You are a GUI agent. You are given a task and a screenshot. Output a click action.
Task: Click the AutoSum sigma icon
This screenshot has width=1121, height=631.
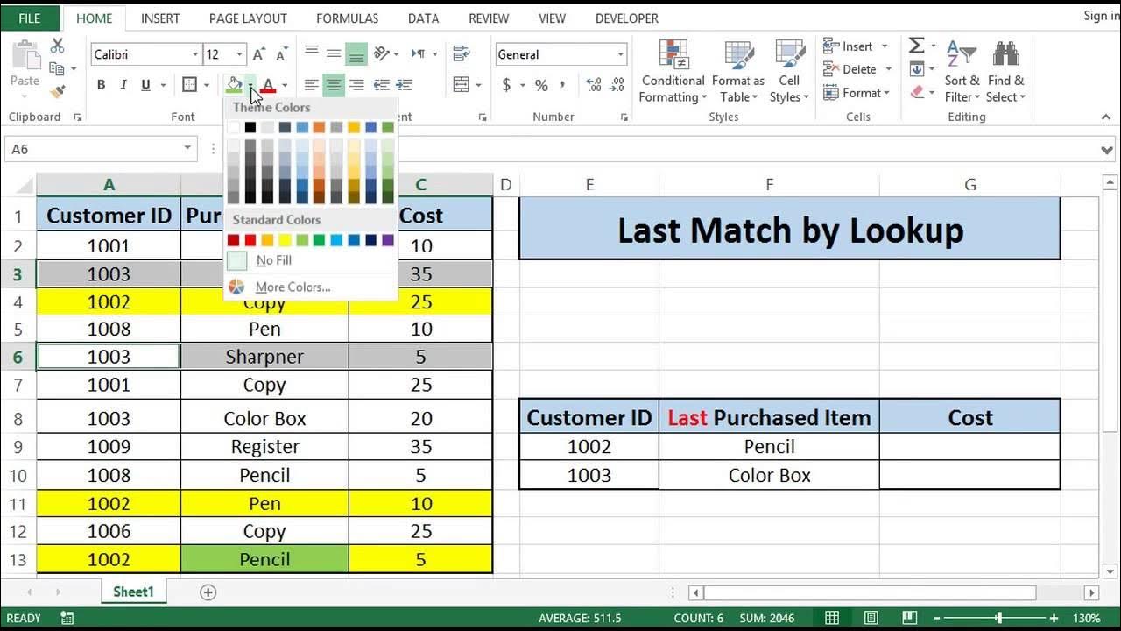click(916, 46)
